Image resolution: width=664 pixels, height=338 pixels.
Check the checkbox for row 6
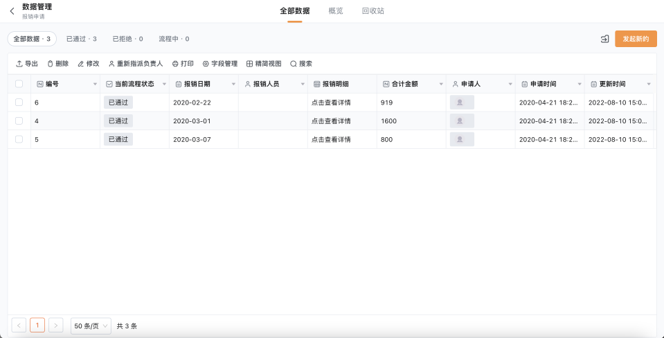(x=19, y=102)
